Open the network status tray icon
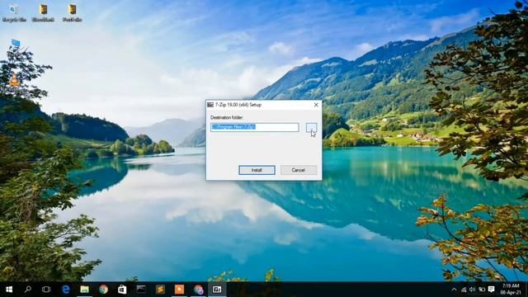 (464, 290)
